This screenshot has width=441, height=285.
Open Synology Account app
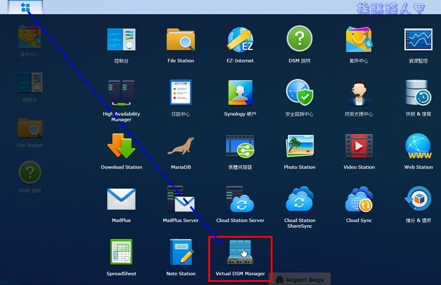pos(240,93)
